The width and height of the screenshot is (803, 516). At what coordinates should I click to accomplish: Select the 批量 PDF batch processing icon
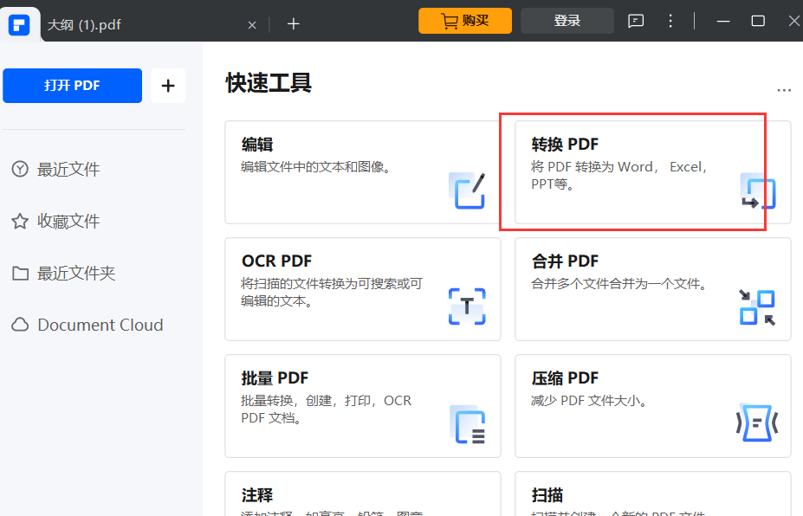click(x=467, y=424)
